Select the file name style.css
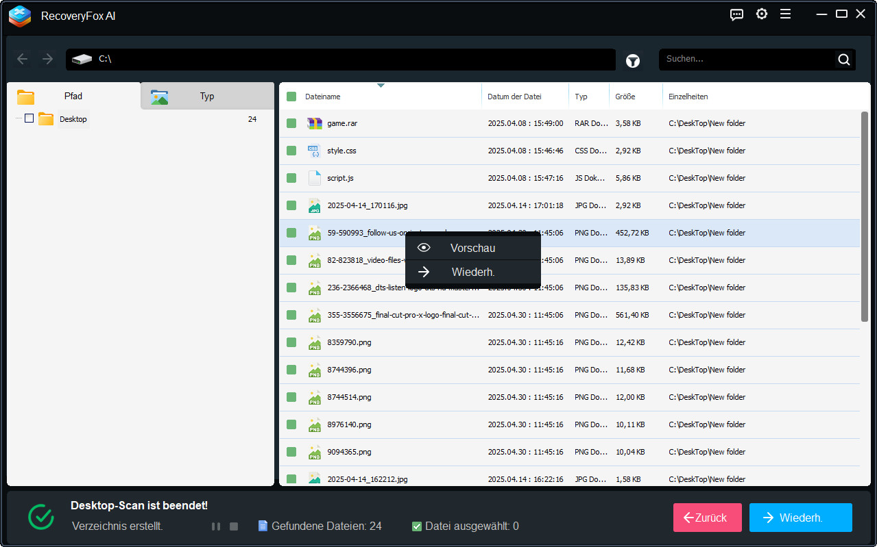Image resolution: width=877 pixels, height=547 pixels. click(341, 151)
